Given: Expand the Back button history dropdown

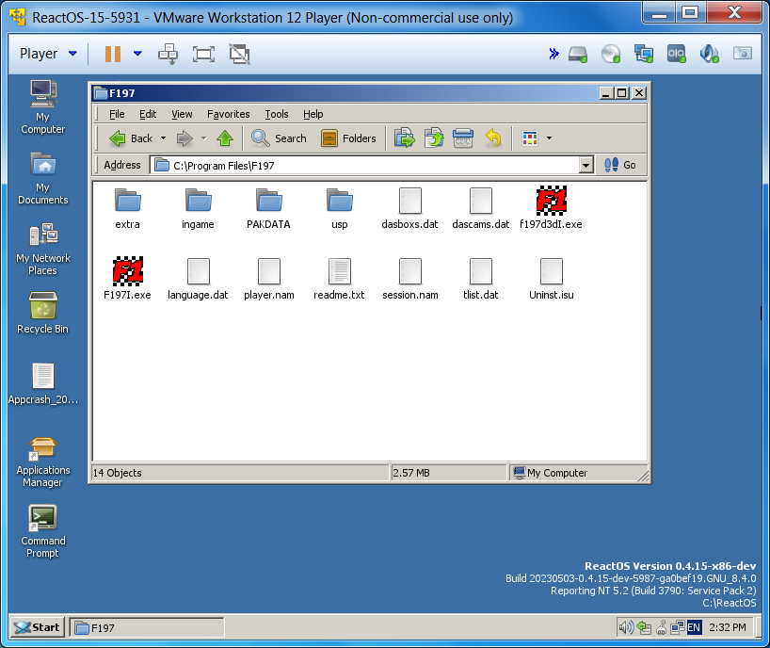Looking at the screenshot, I should click(x=161, y=138).
